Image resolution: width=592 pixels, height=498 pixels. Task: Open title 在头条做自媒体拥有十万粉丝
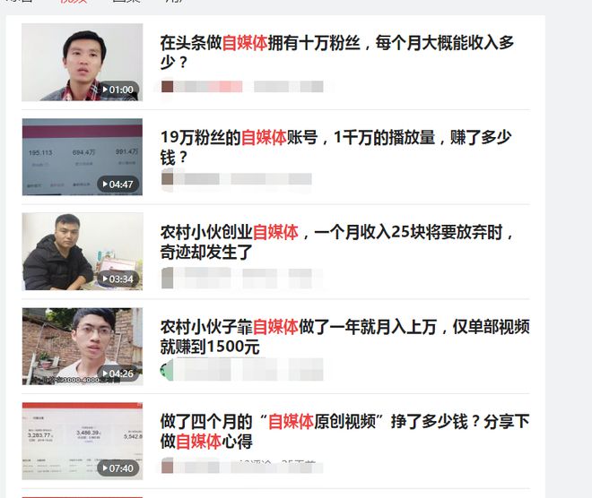pos(336,53)
